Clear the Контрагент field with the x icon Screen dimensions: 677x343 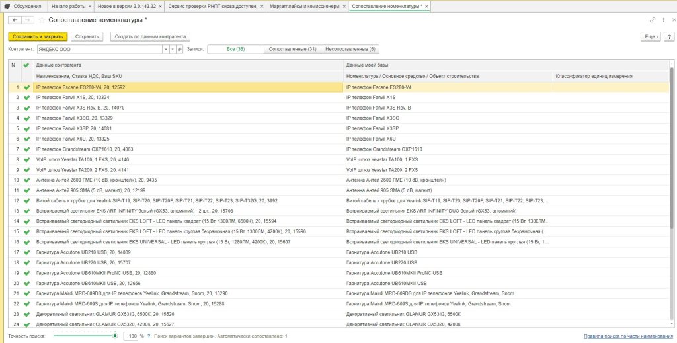[x=173, y=49]
